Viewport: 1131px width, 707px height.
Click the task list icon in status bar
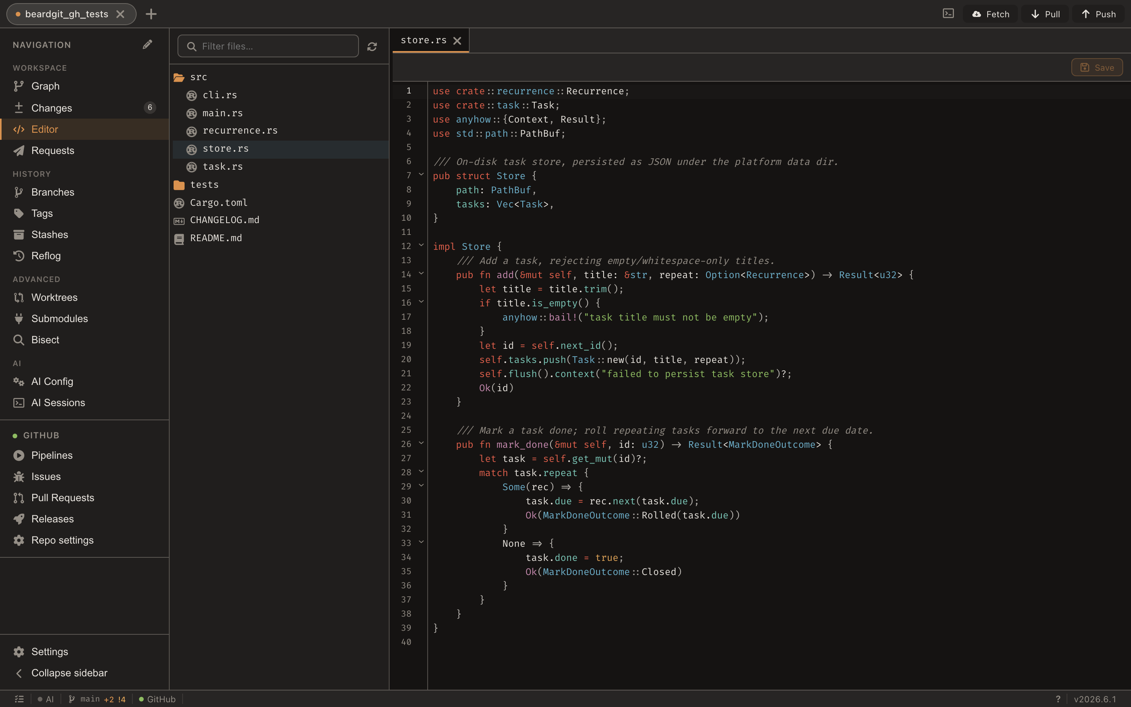tap(19, 699)
